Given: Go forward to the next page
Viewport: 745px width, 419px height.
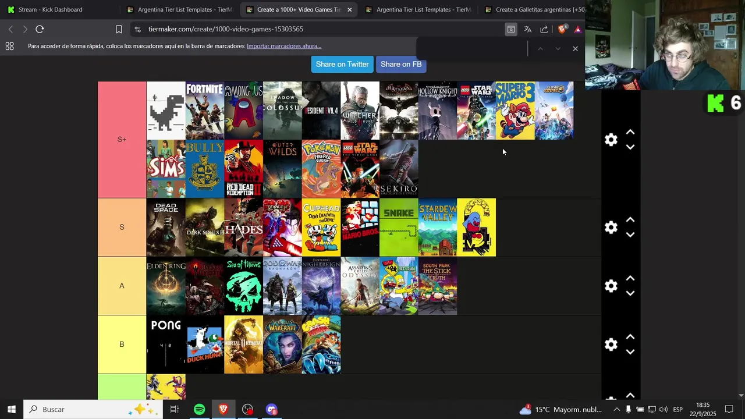Looking at the screenshot, I should point(25,29).
